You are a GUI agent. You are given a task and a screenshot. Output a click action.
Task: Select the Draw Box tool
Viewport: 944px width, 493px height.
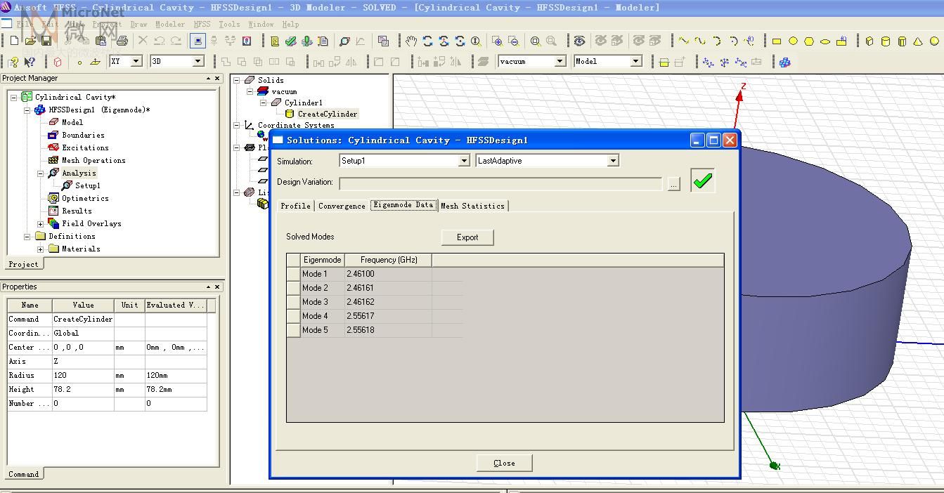869,41
